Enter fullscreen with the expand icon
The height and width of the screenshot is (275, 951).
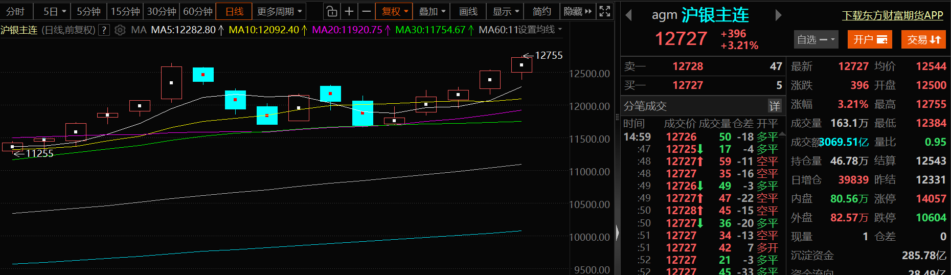pos(604,11)
